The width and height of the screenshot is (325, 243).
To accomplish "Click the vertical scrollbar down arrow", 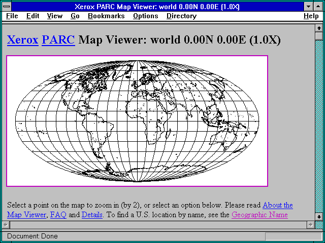I will (x=319, y=217).
